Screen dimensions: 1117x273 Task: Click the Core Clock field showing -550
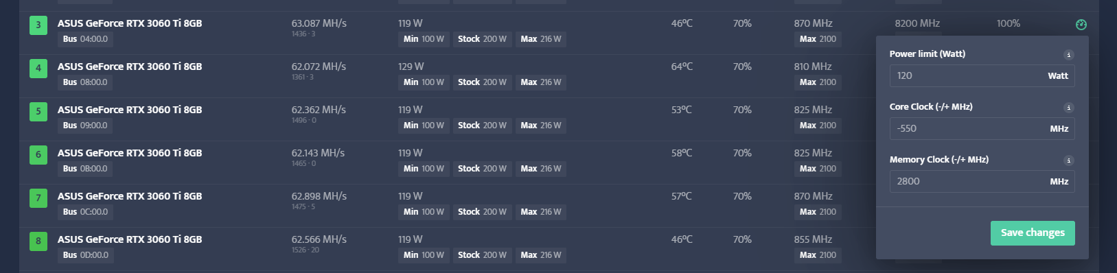pos(982,128)
